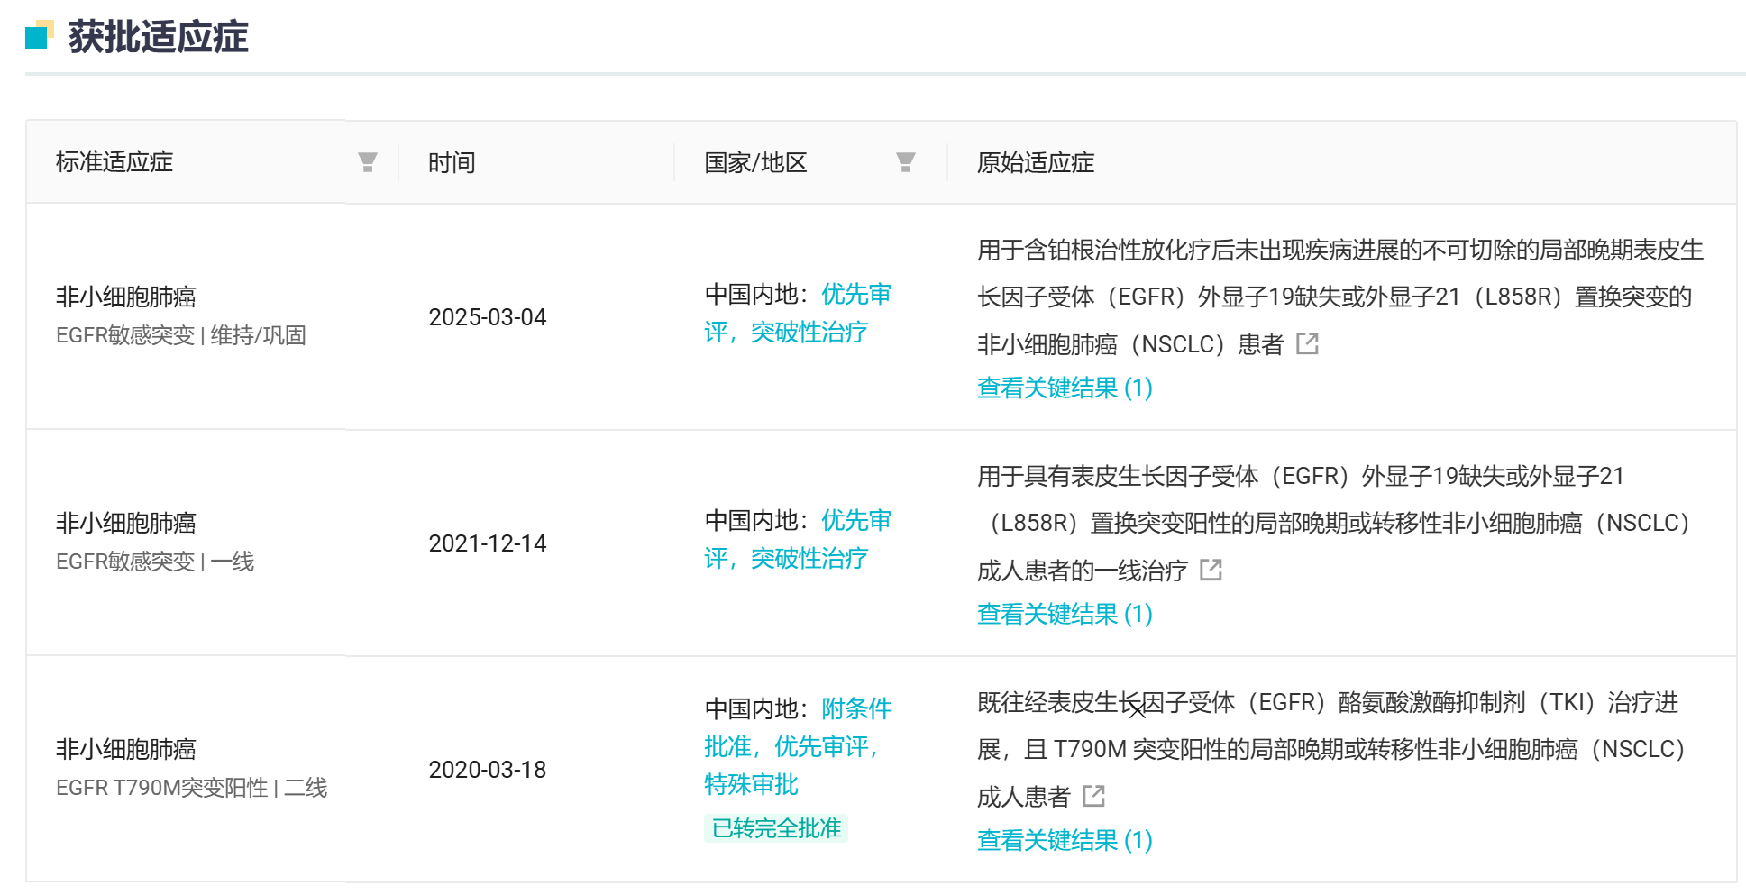
Task: Click 非小细胞肺癌 in the 维持/巩固 row
Action: point(126,297)
